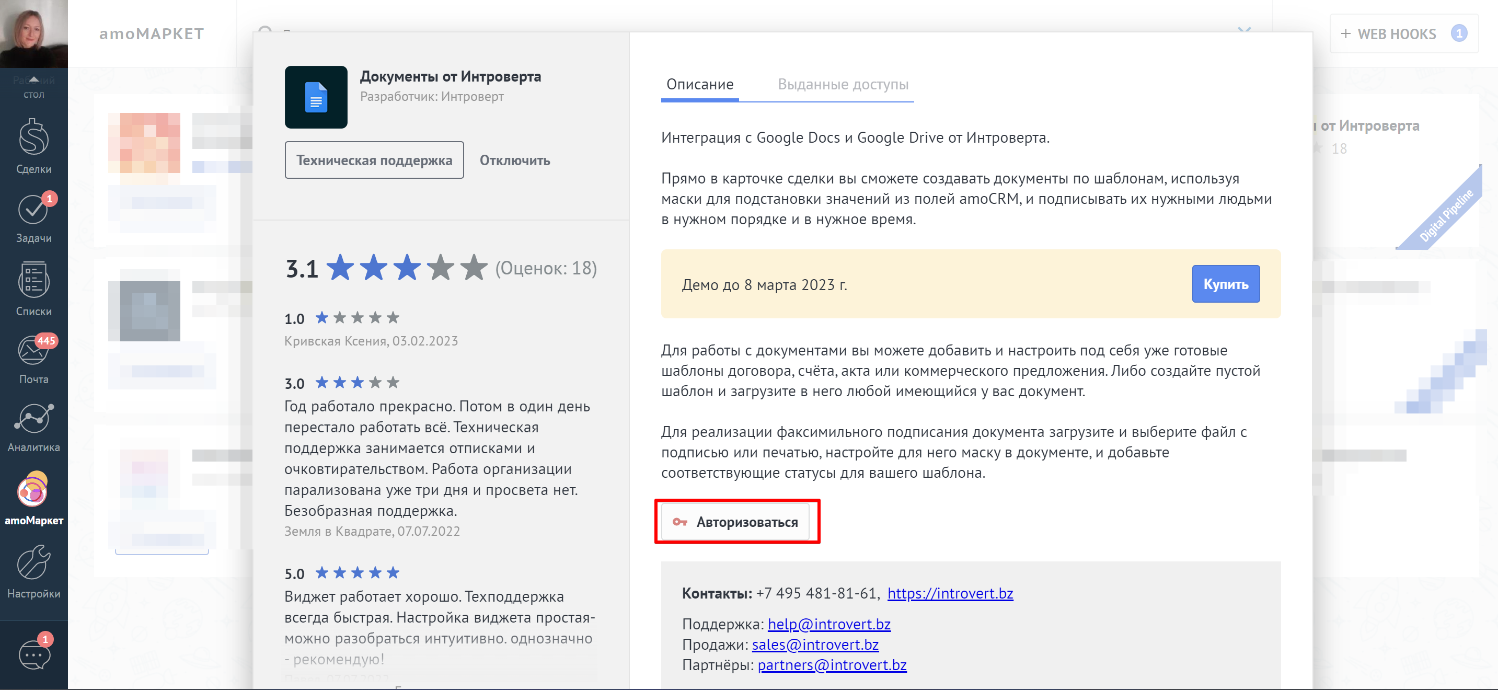Click the Web Hooks counter badge 1

click(1459, 34)
